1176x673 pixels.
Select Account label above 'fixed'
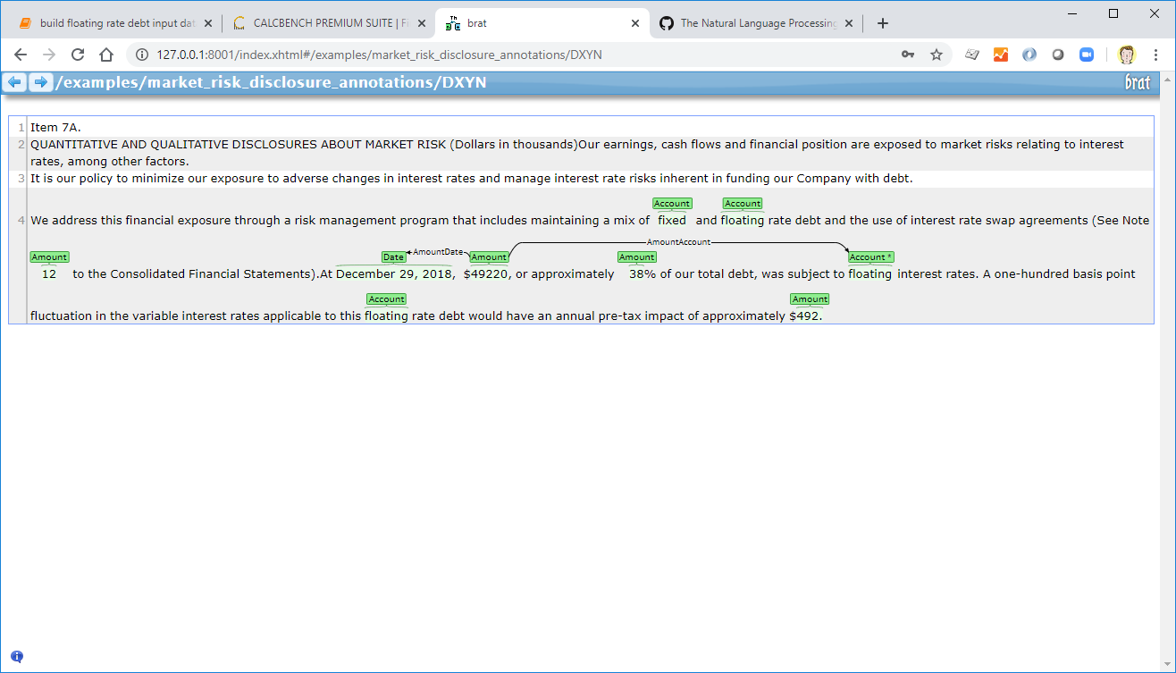point(672,204)
